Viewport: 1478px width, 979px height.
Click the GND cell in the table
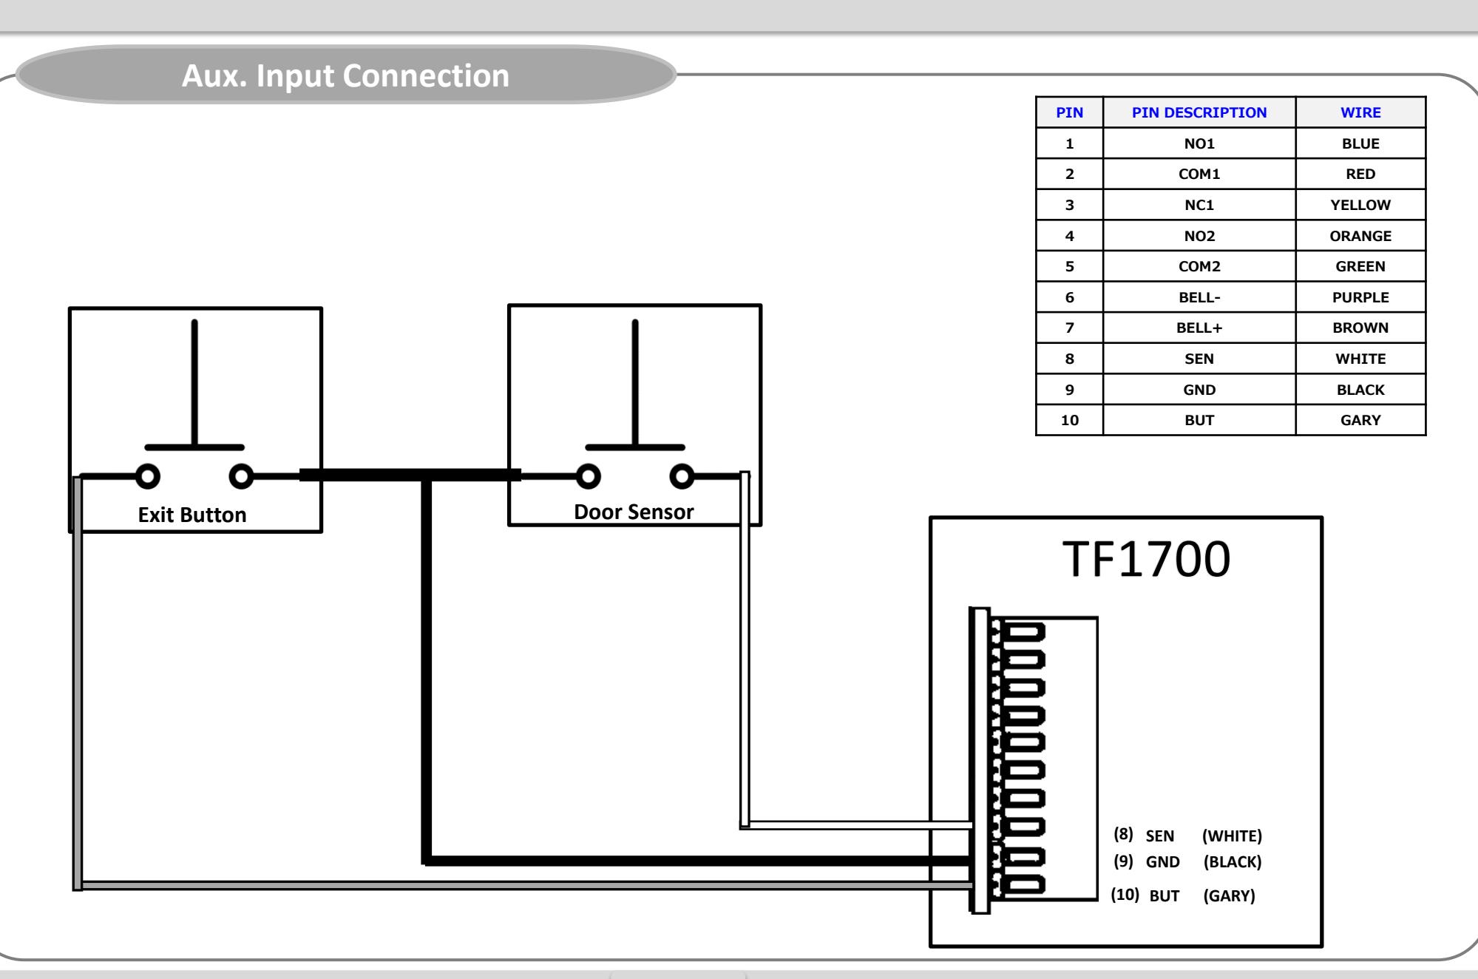point(1199,390)
